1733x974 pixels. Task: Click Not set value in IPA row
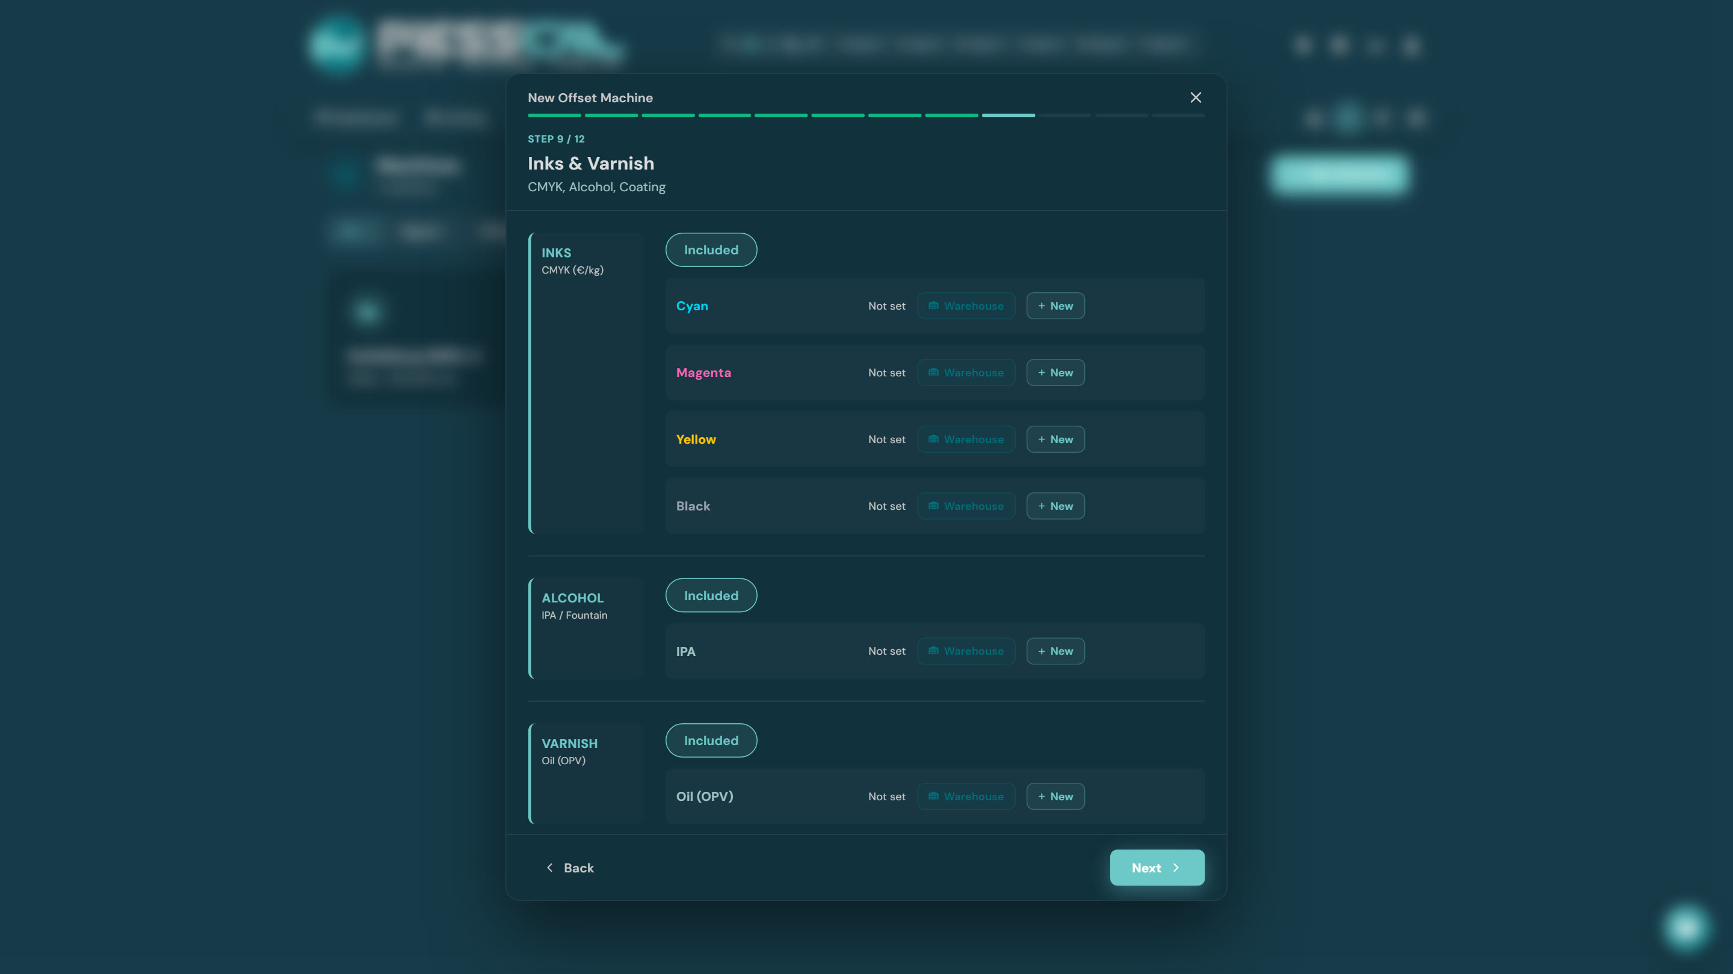pos(886,651)
